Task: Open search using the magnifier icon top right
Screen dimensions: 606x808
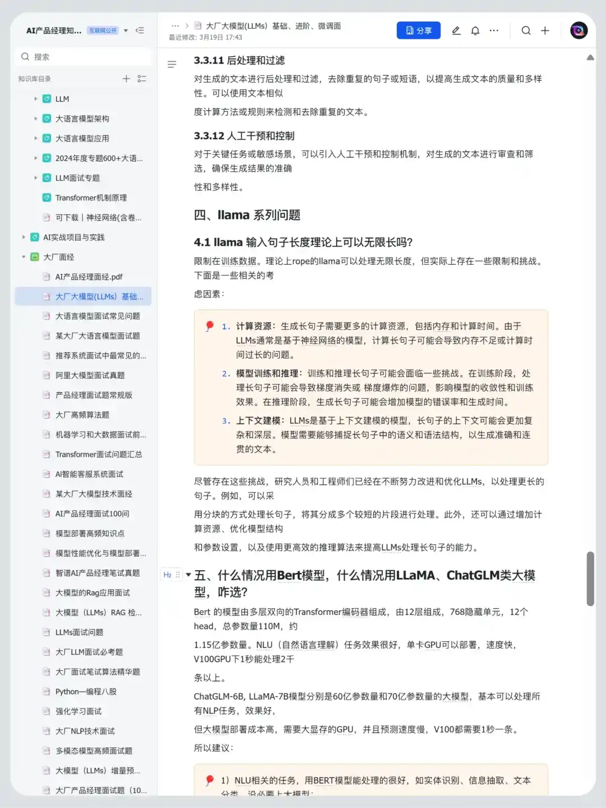Action: click(526, 30)
